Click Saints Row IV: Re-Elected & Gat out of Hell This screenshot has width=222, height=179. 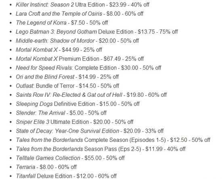click(91, 95)
